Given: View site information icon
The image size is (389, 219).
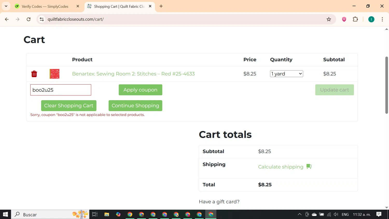Looking at the screenshot, I should tap(42, 19).
